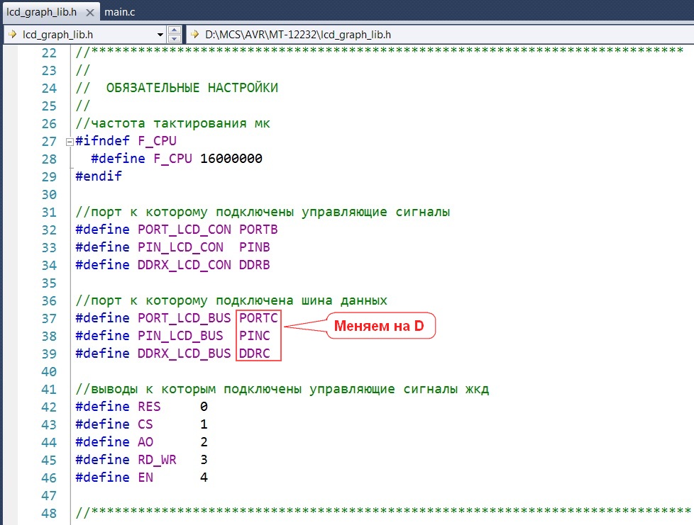
Task: Click PORTC on the PORT_LCD_BUS line
Action: (x=258, y=318)
